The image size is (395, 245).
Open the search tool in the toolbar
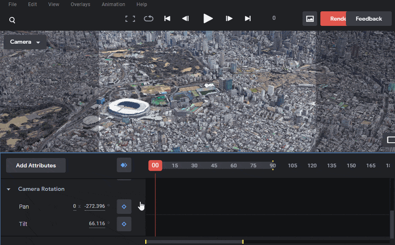[x=12, y=19]
